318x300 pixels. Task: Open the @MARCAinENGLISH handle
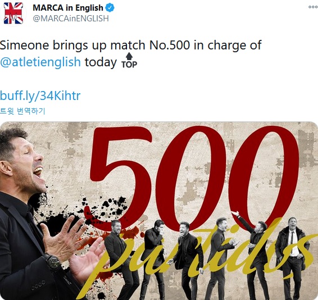tap(71, 19)
